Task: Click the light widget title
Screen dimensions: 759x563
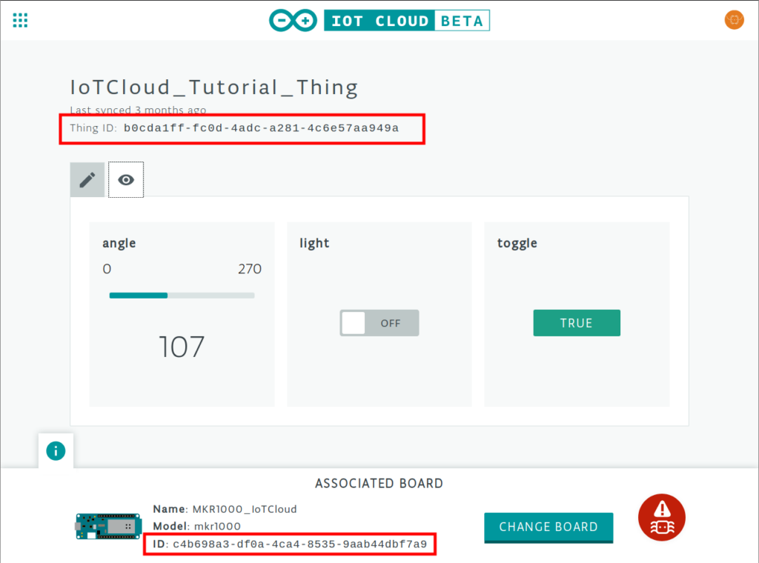Action: [x=314, y=243]
